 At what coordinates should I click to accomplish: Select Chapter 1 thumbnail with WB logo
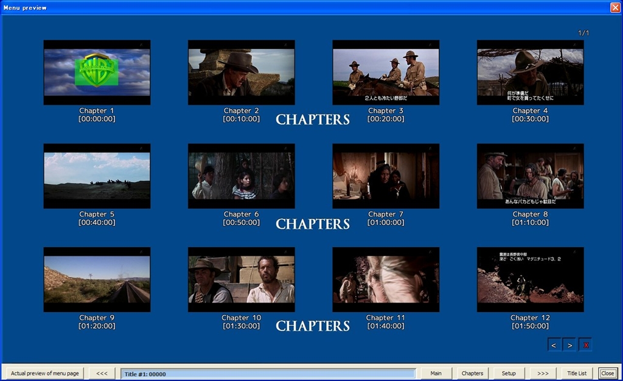coord(97,72)
